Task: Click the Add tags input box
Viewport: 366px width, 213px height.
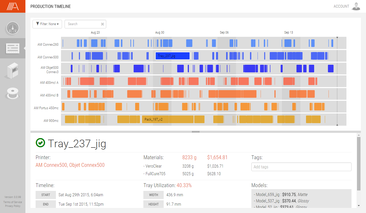Action: (x=301, y=167)
